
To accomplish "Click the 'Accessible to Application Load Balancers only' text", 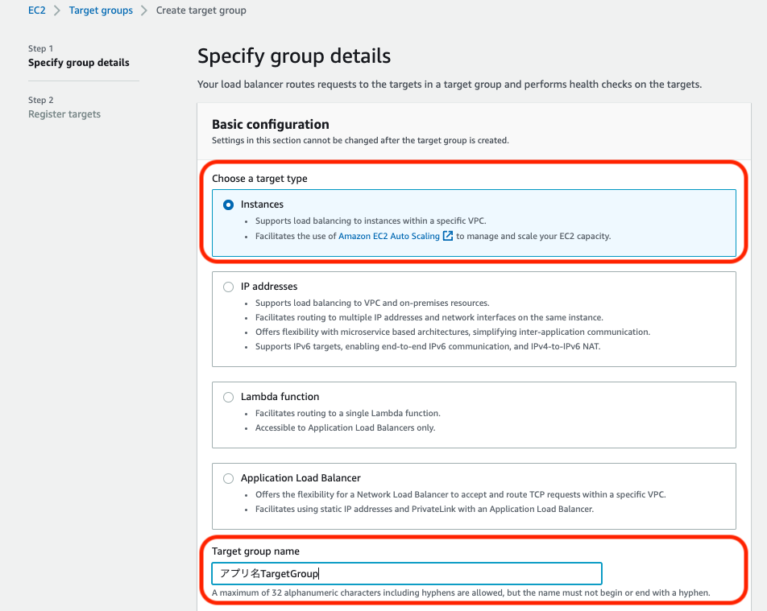I will coord(345,428).
